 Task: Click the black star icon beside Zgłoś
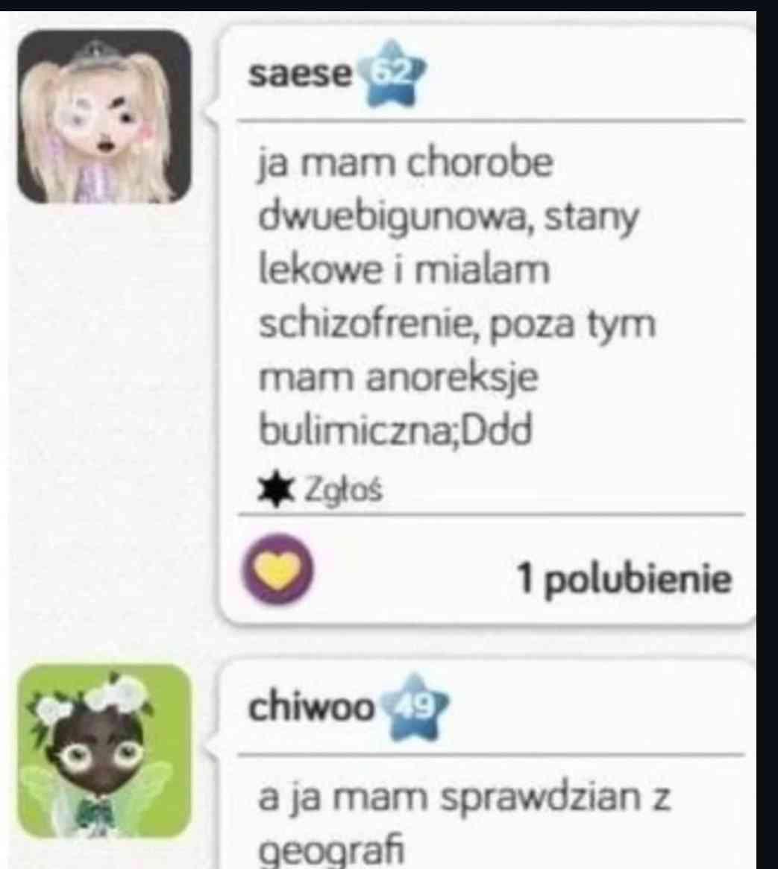275,490
